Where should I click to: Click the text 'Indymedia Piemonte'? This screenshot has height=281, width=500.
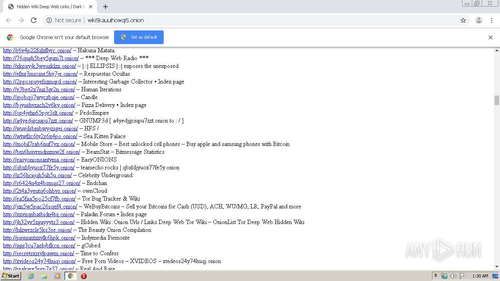tap(105, 238)
